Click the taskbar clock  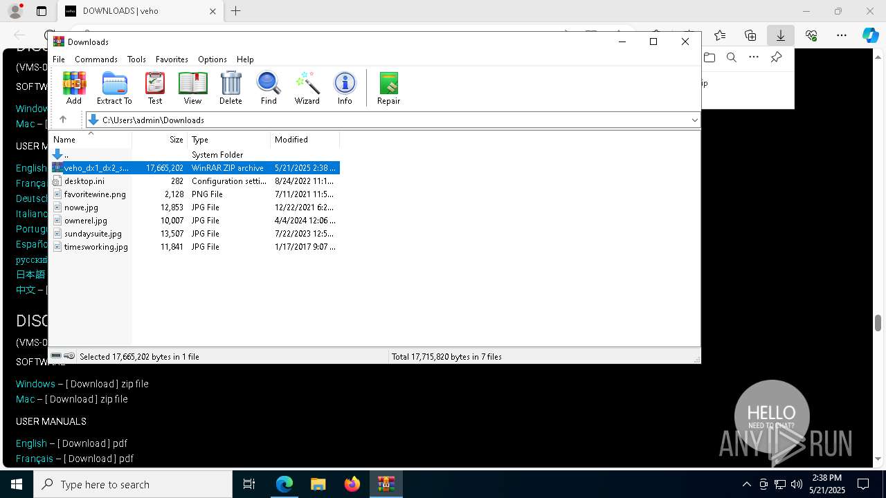[827, 484]
